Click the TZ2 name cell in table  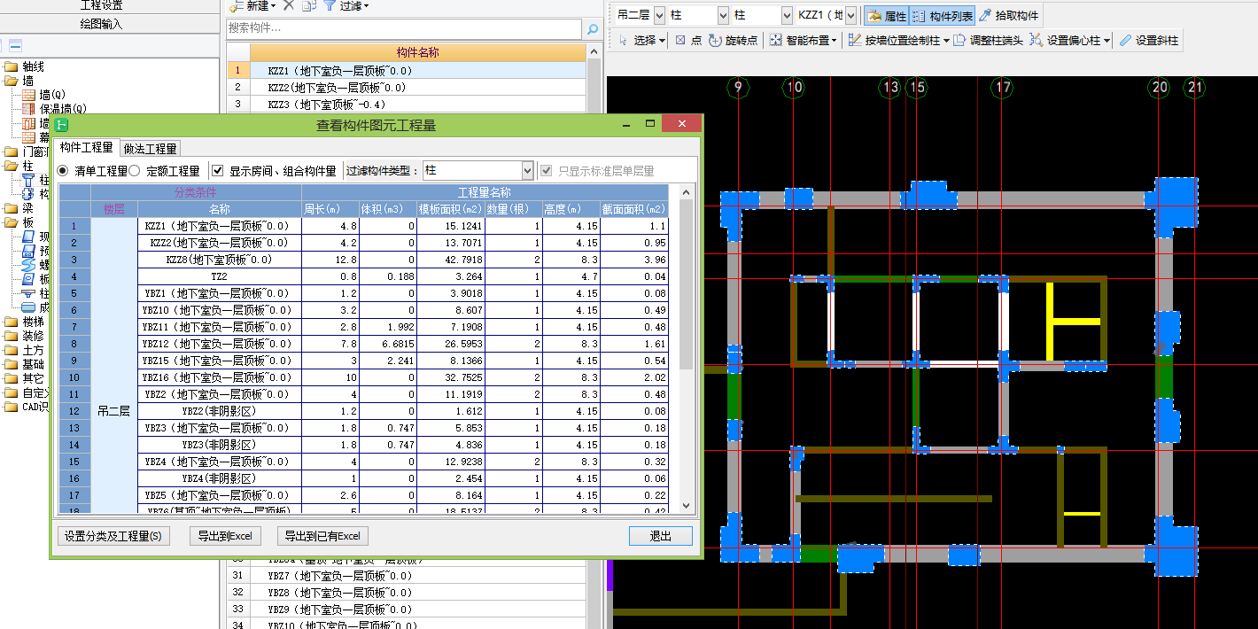219,276
